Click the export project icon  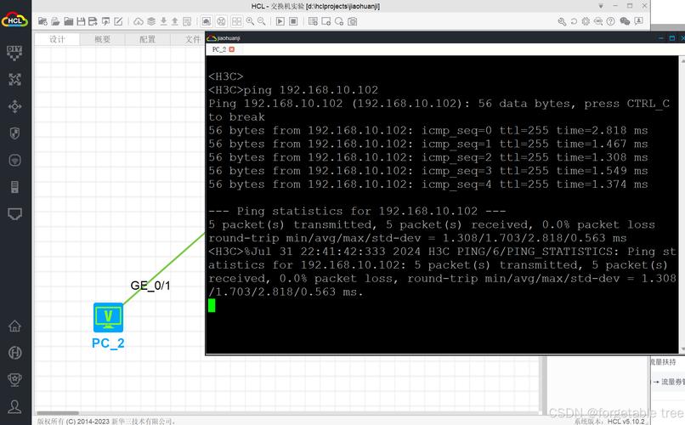click(105, 21)
